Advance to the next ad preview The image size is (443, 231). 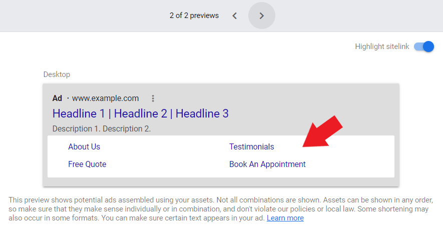(261, 15)
